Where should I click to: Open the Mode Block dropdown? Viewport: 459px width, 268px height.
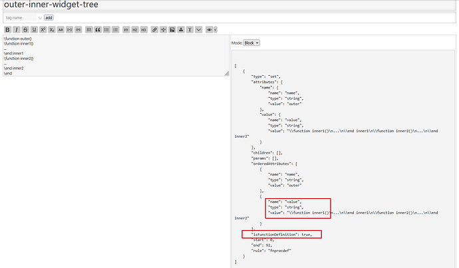pos(251,43)
